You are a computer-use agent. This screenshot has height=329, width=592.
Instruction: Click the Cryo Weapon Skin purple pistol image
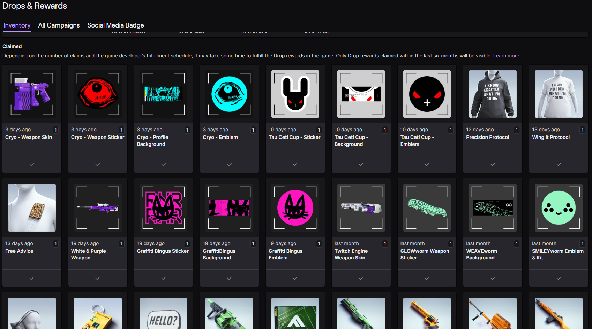(x=32, y=94)
